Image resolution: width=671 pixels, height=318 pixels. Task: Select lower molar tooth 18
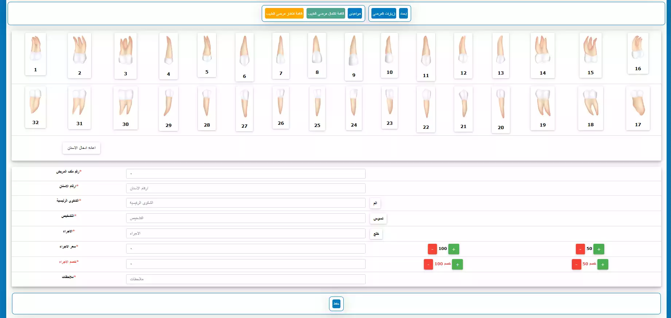pos(590,108)
